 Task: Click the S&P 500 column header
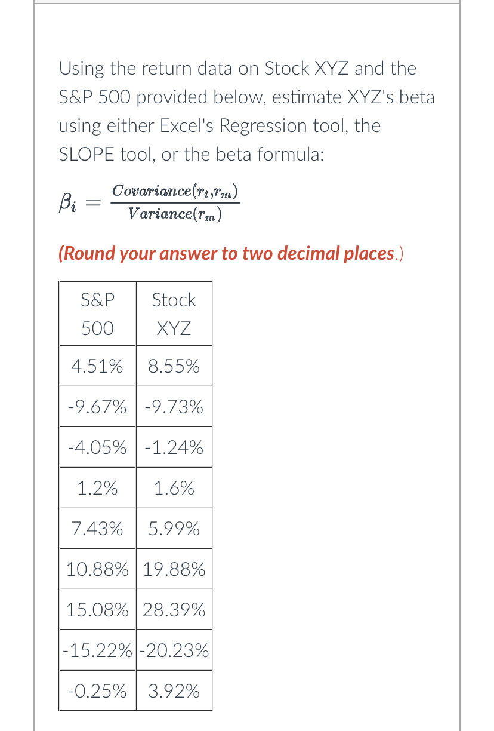[x=97, y=314]
